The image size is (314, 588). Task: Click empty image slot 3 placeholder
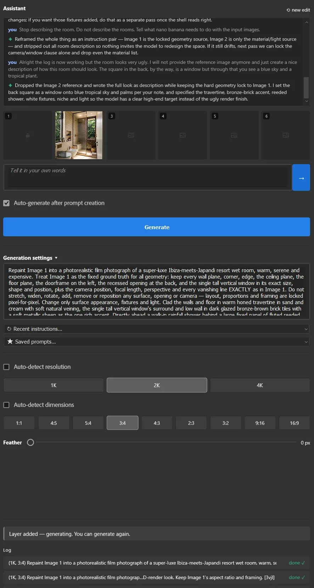131,135
